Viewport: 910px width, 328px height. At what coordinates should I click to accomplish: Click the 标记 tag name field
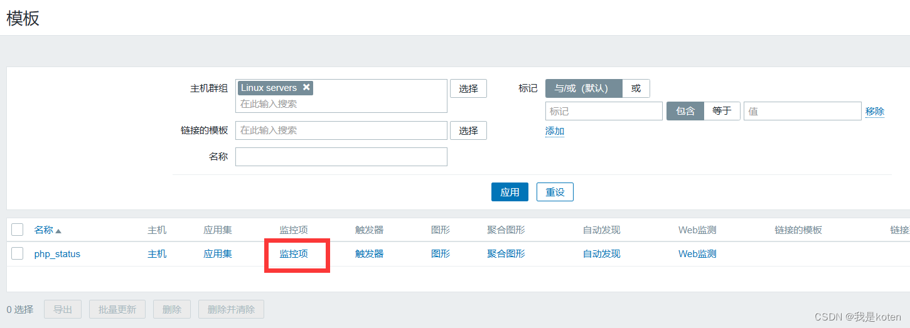point(603,111)
